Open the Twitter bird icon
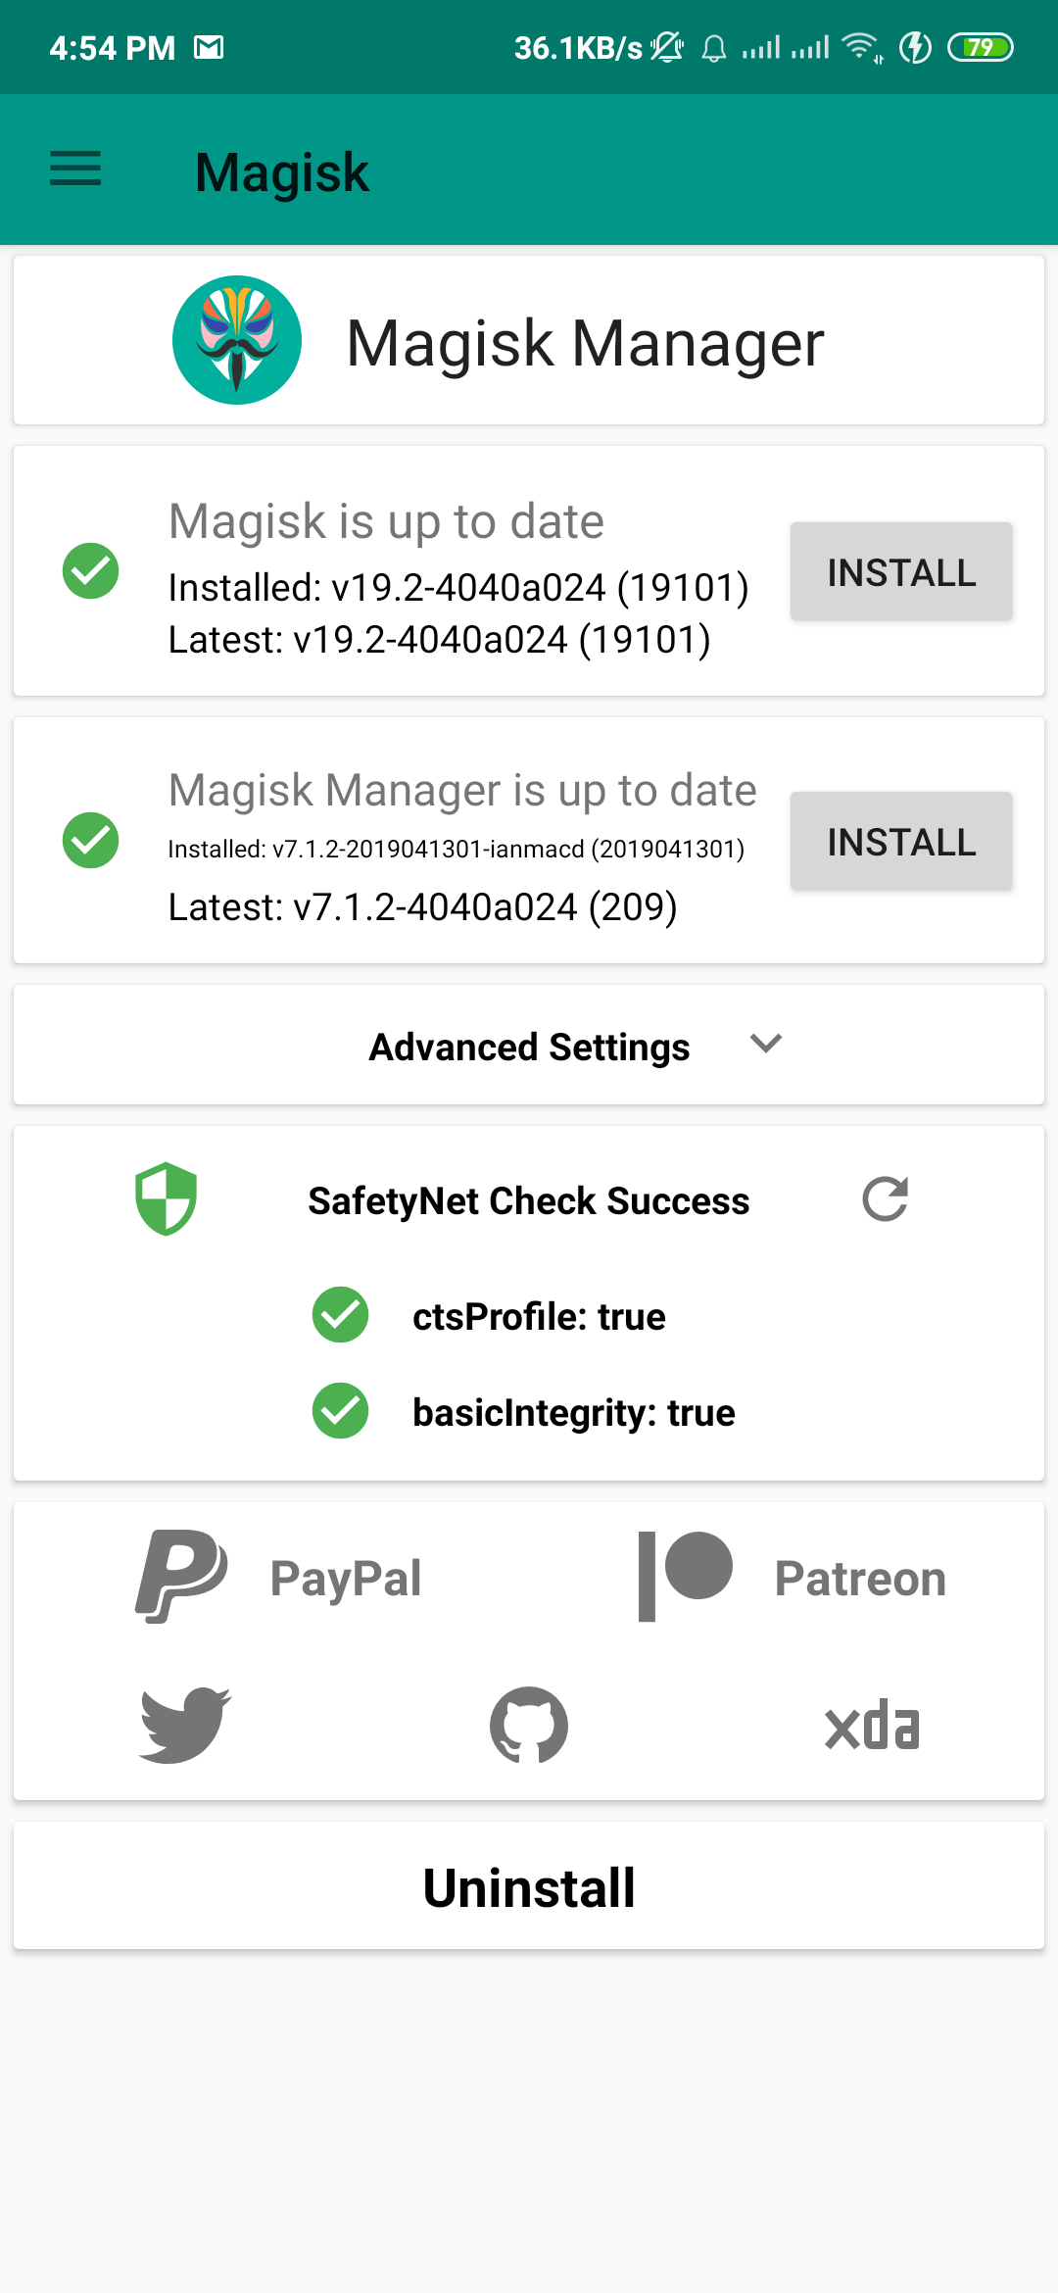 click(185, 1725)
